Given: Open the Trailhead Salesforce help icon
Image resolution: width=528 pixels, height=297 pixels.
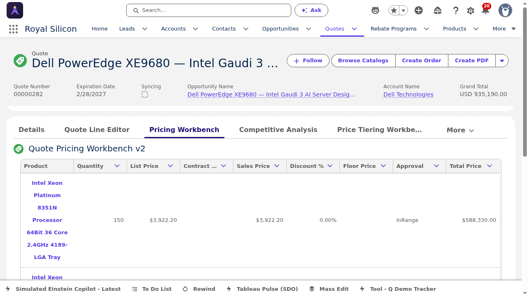Looking at the screenshot, I should coord(438,10).
